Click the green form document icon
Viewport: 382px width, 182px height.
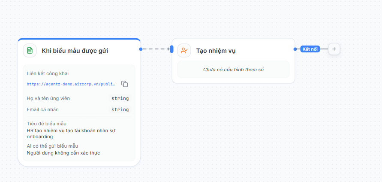click(30, 51)
